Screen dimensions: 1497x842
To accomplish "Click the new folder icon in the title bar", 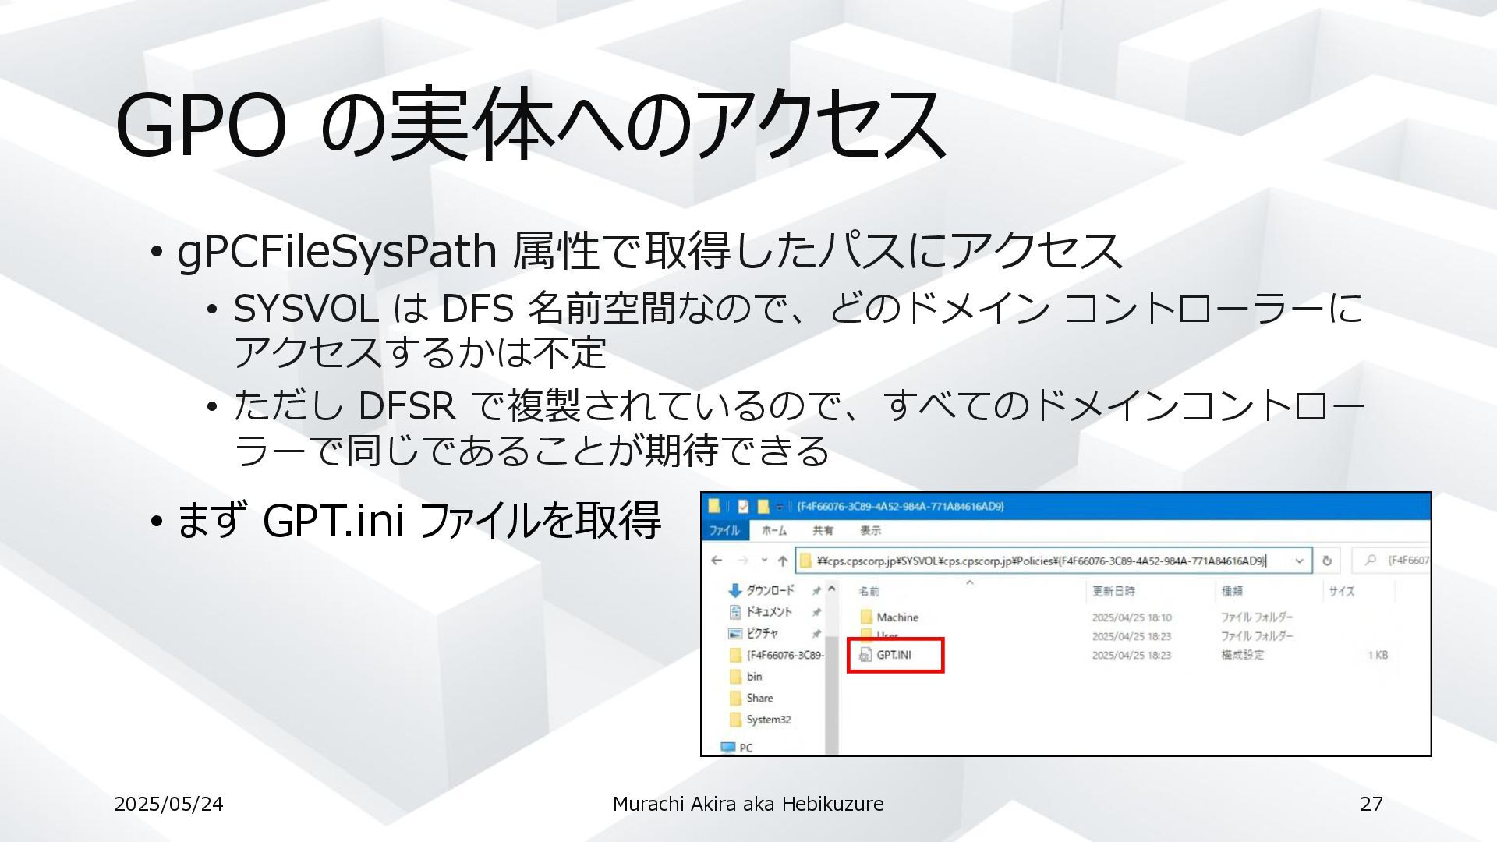I will [763, 507].
